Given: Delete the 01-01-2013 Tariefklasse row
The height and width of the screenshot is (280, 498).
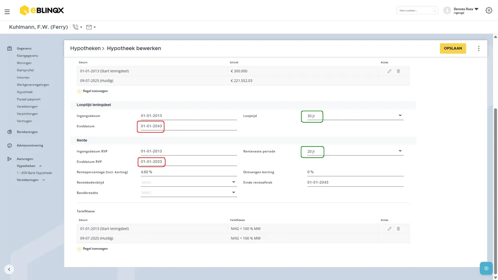Looking at the screenshot, I should (x=398, y=229).
